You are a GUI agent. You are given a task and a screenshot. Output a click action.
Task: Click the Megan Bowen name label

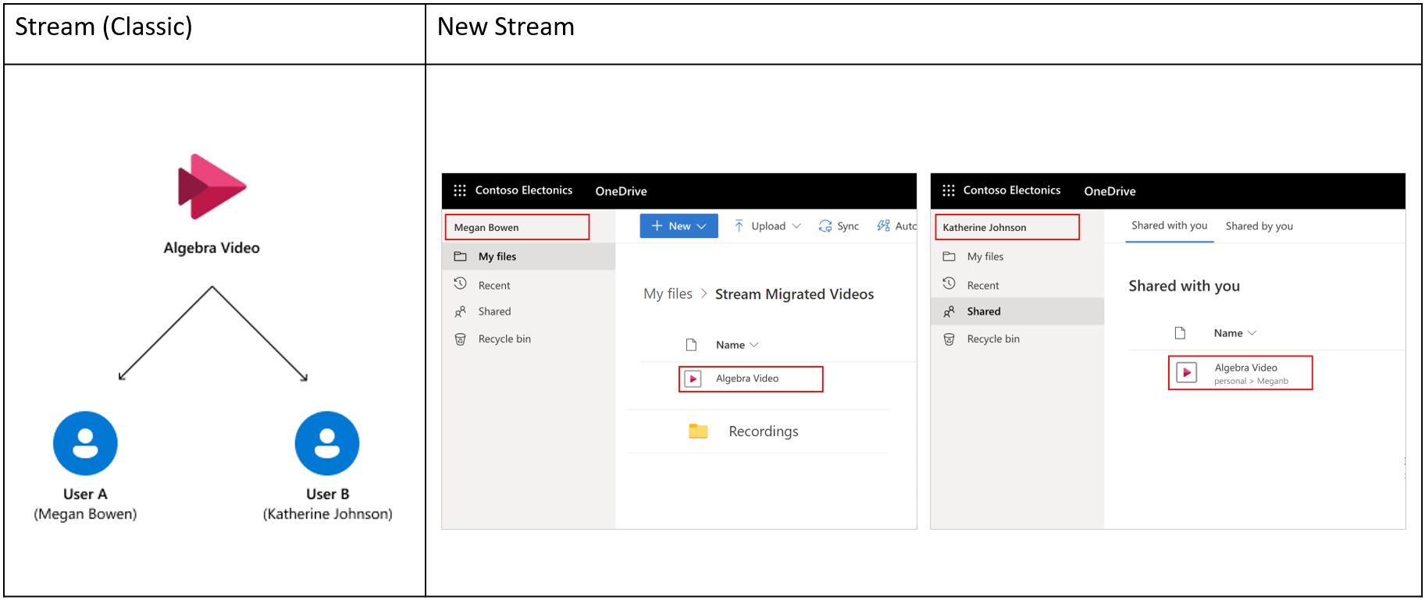coord(486,228)
